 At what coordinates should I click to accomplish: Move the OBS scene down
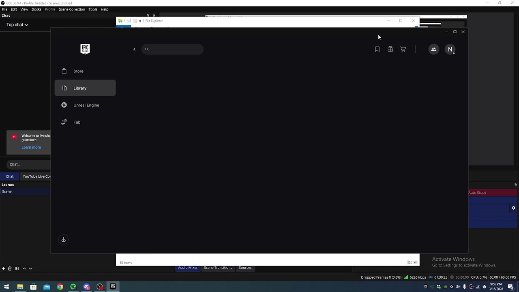(x=30, y=268)
